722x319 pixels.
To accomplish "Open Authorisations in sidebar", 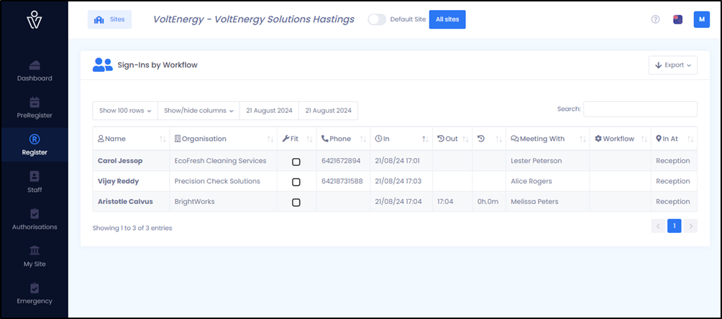I will (35, 220).
